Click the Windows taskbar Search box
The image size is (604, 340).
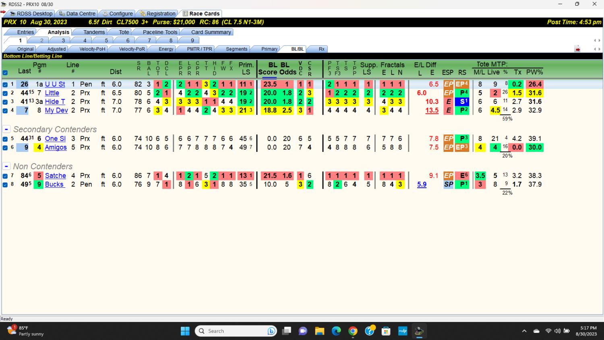click(x=236, y=331)
